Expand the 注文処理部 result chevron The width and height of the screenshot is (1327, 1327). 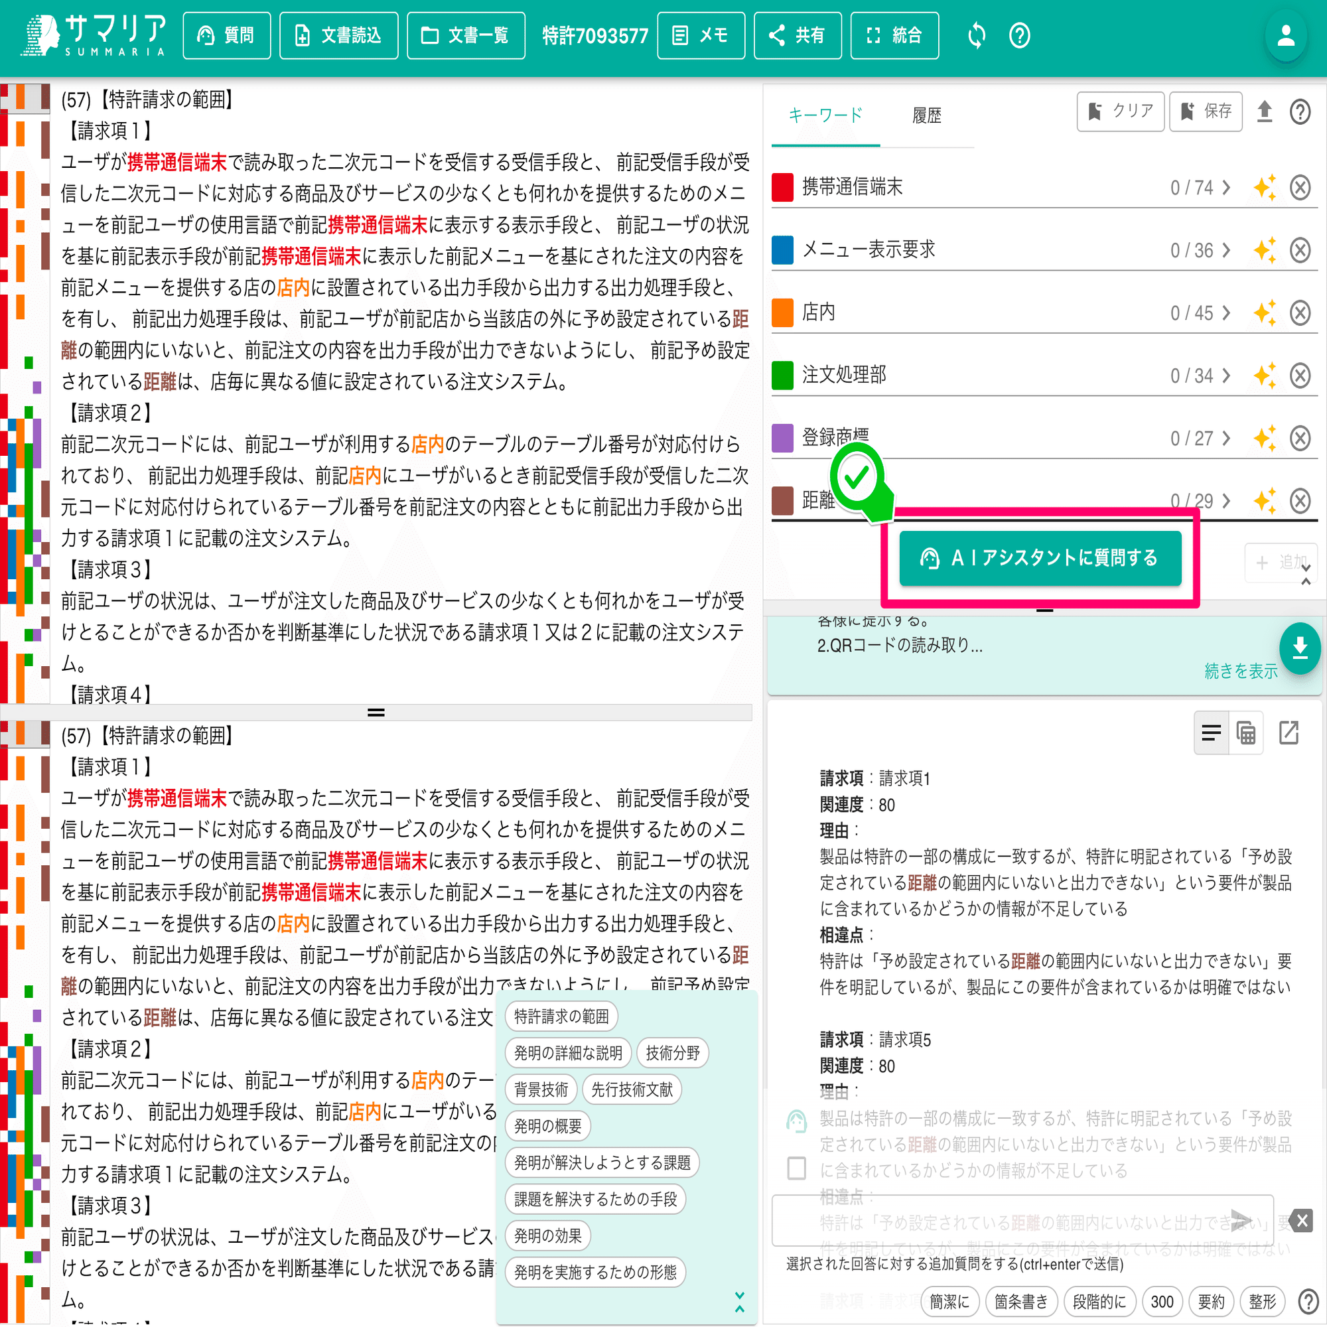(1226, 376)
